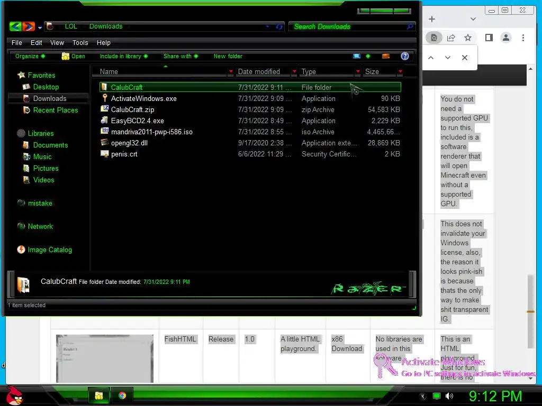This screenshot has width=542, height=406.
Task: Create a New folder
Action: (x=228, y=56)
